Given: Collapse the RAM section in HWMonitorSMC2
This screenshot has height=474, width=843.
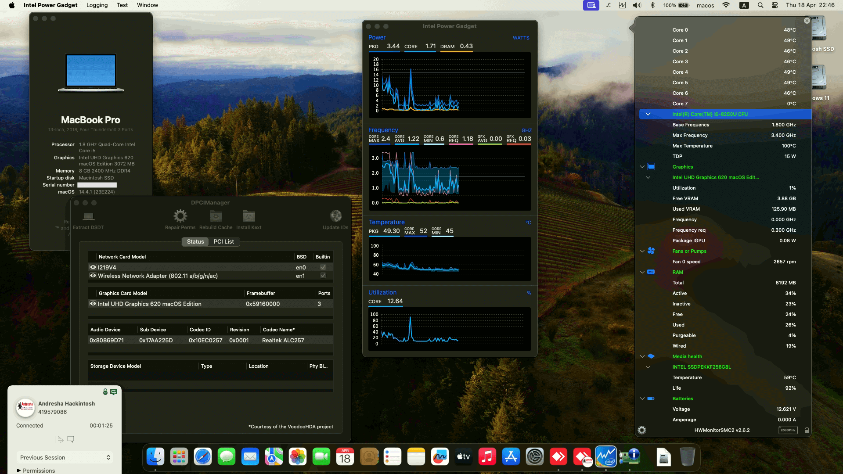Looking at the screenshot, I should coord(642,272).
